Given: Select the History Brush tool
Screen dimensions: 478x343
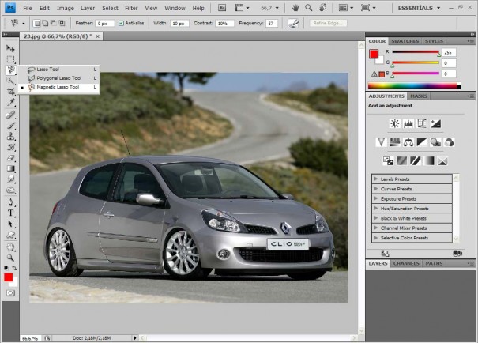Looking at the screenshot, I should [10, 147].
